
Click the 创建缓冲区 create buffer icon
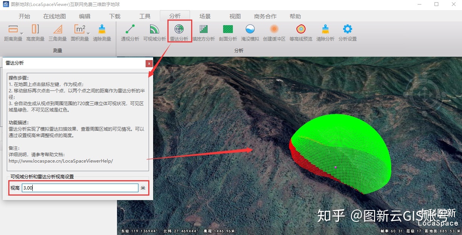click(x=274, y=30)
